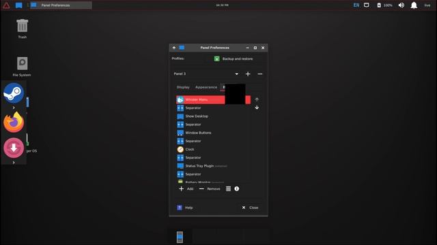Open the volume control tray icon
Screen dimensions: 437x245
pos(401,5)
